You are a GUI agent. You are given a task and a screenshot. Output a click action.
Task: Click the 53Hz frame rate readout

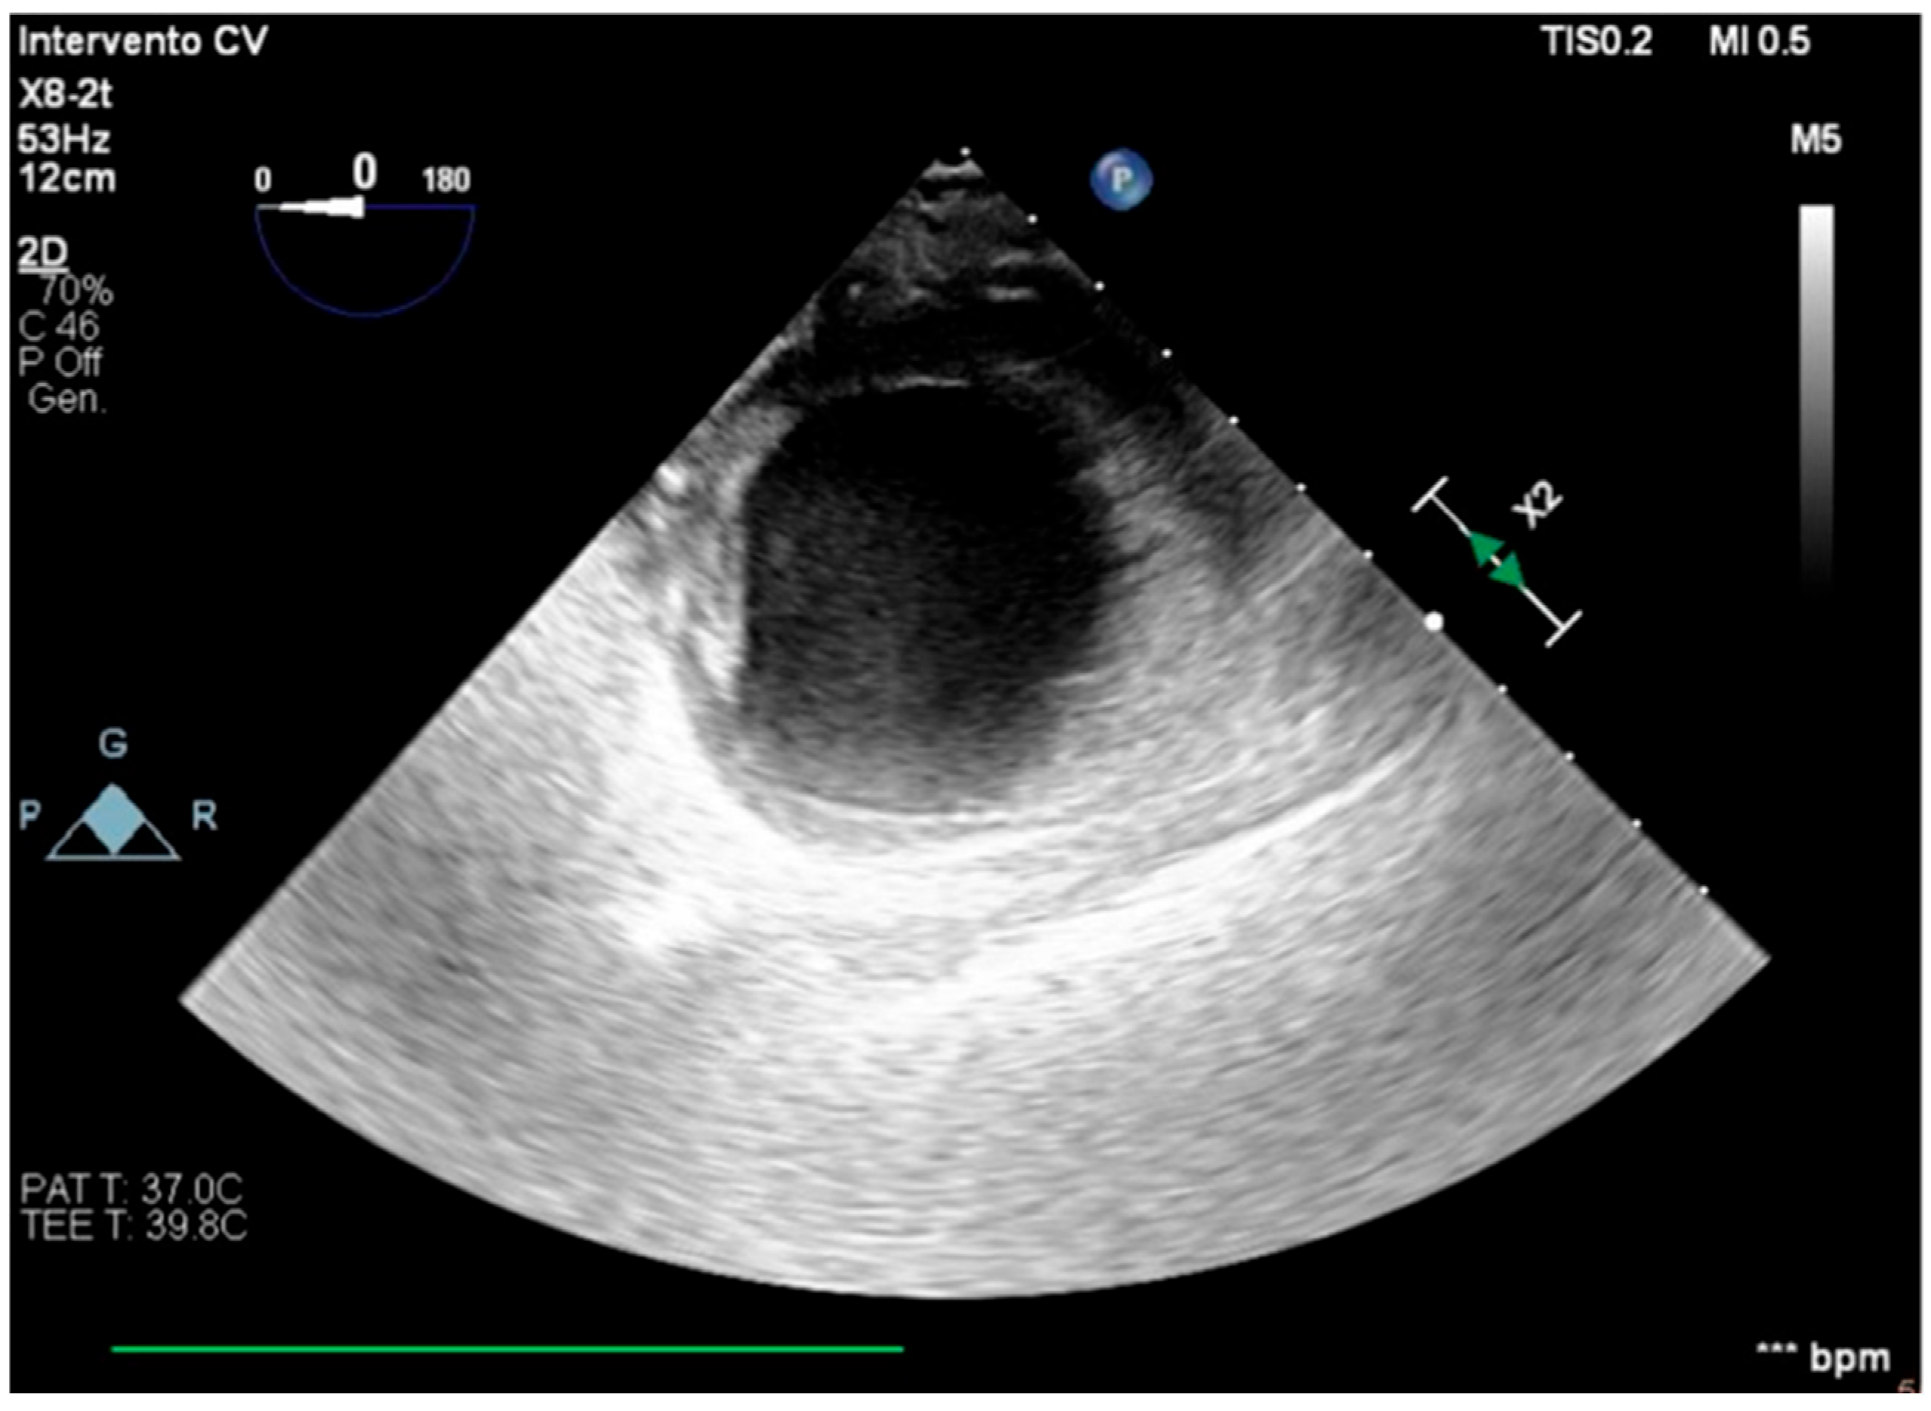click(x=64, y=138)
